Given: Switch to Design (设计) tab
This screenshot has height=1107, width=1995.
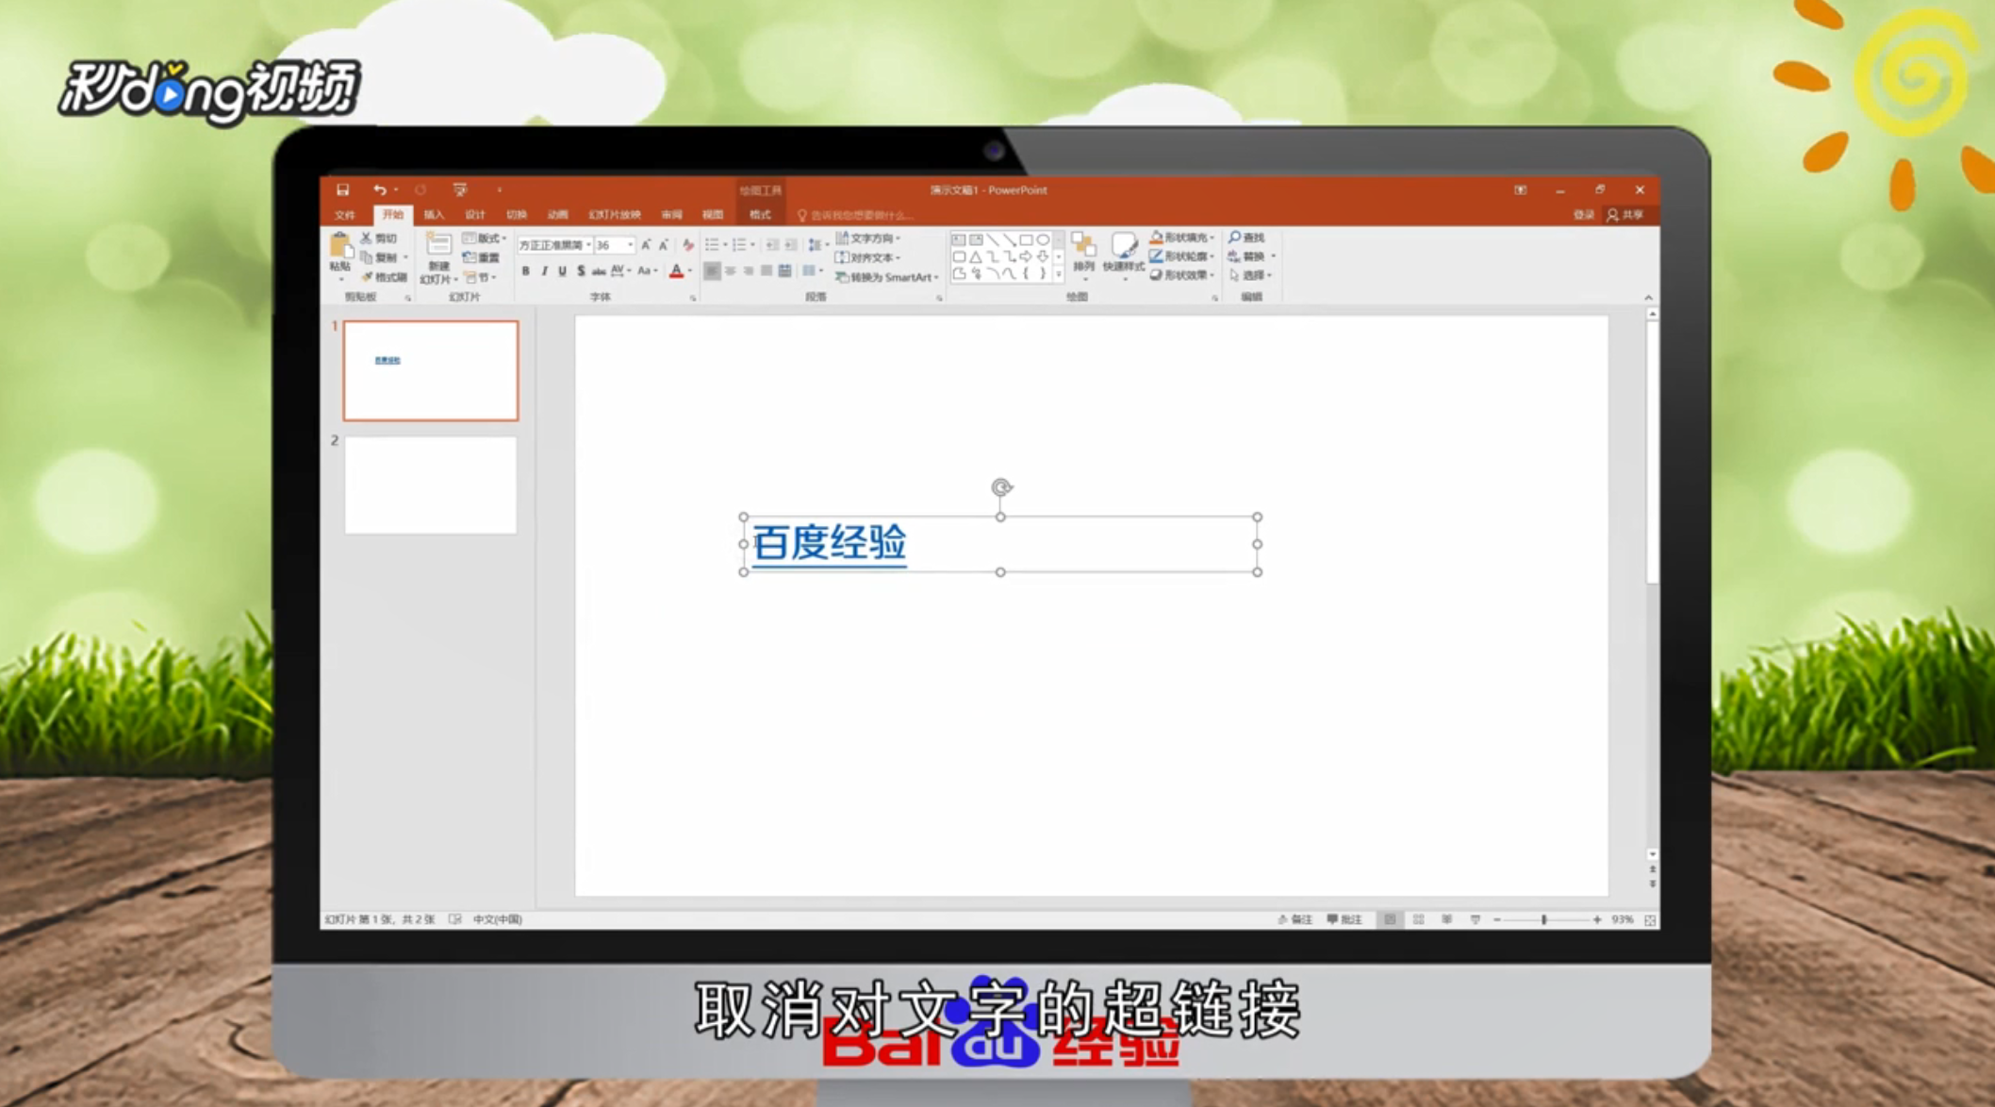Looking at the screenshot, I should point(475,215).
